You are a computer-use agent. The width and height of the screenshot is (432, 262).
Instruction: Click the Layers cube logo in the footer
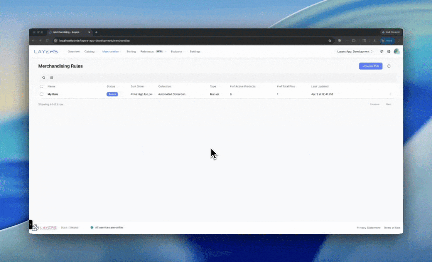[x=36, y=227]
